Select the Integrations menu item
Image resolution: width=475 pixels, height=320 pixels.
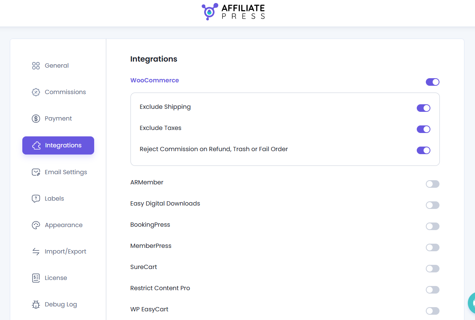pos(58,145)
